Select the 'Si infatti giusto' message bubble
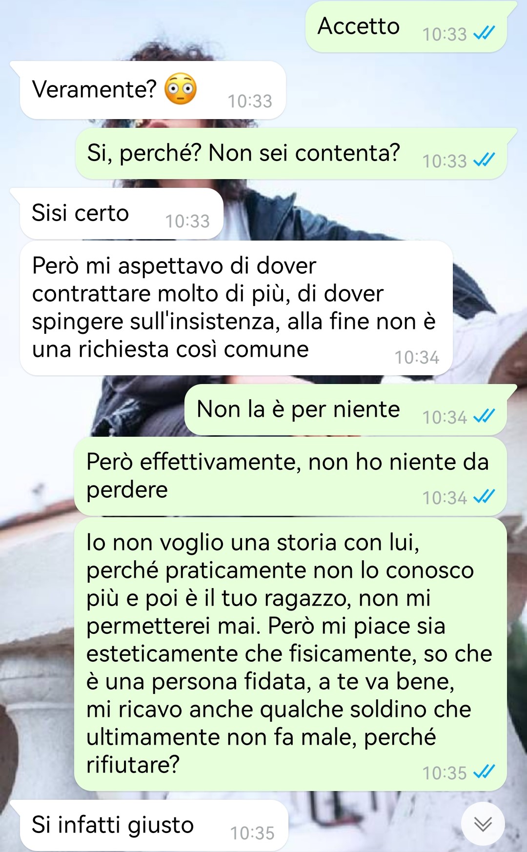The width and height of the screenshot is (527, 852). 154,826
